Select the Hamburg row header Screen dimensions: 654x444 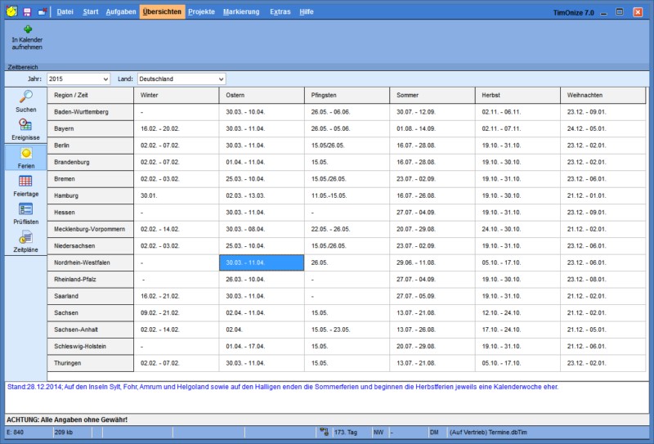(x=91, y=195)
